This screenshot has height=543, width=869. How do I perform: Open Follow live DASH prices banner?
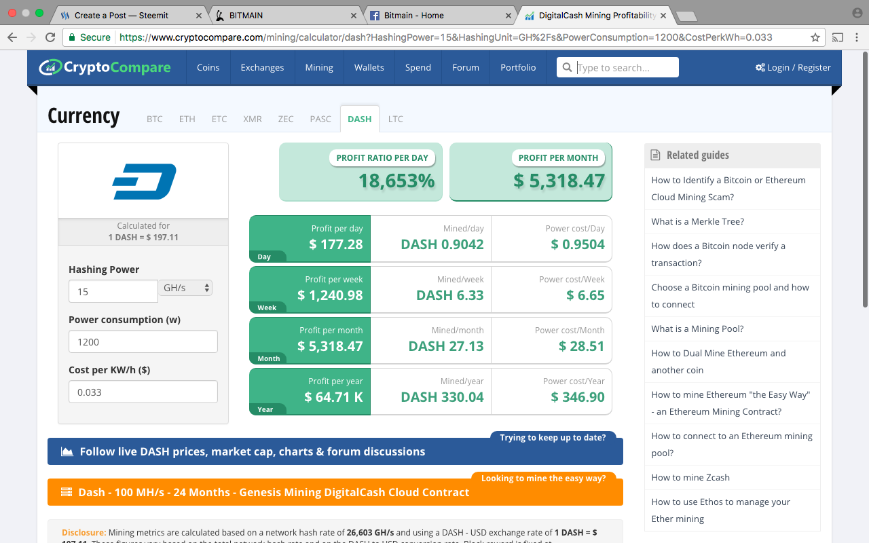(335, 451)
